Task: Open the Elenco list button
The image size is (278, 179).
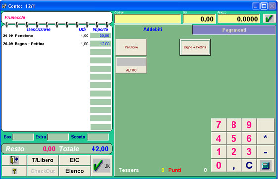Action: coord(75,171)
